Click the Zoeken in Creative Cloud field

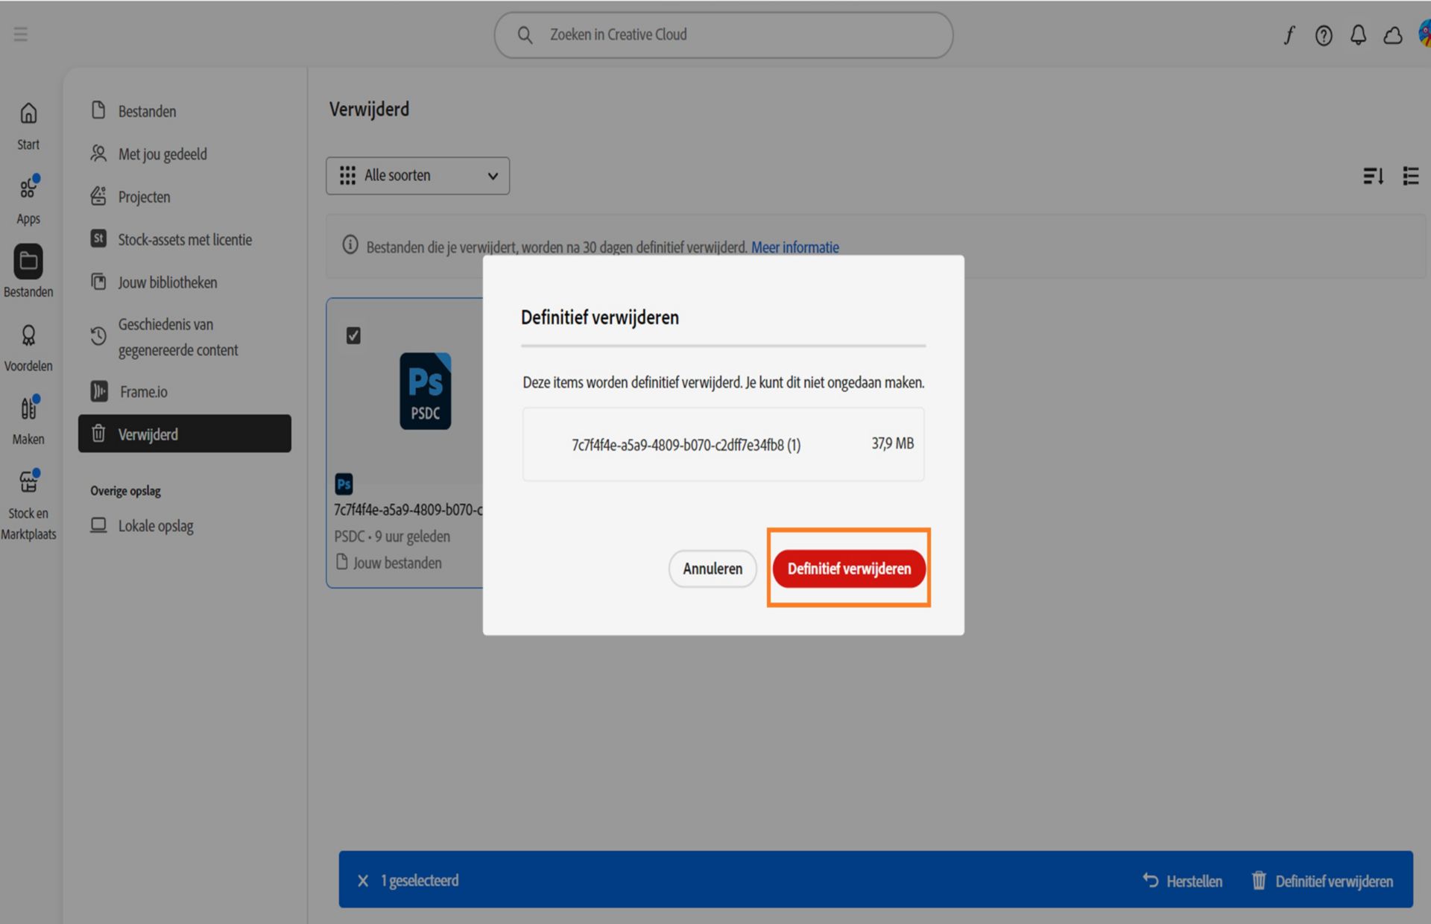(724, 35)
